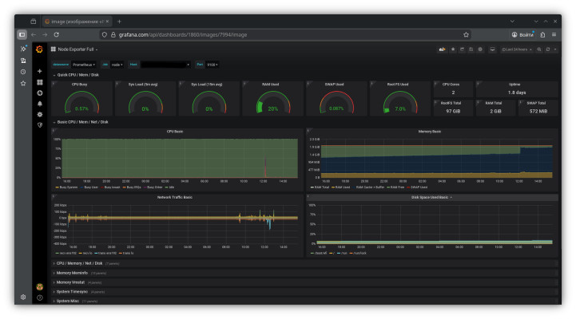The height and width of the screenshot is (319, 576).
Task: Star this dashboard as favorite
Action: [452, 49]
